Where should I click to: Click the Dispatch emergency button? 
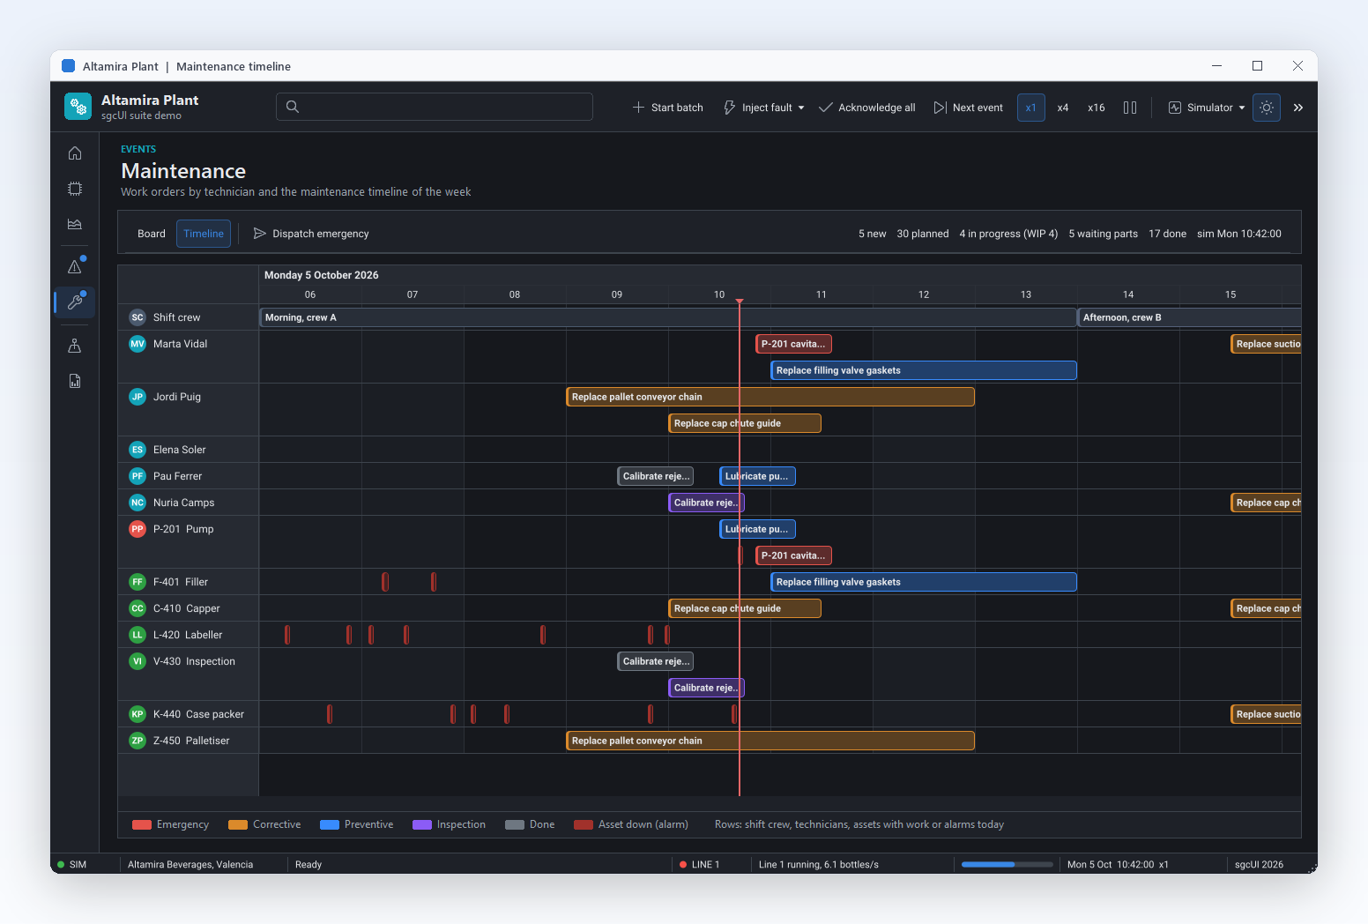point(311,234)
